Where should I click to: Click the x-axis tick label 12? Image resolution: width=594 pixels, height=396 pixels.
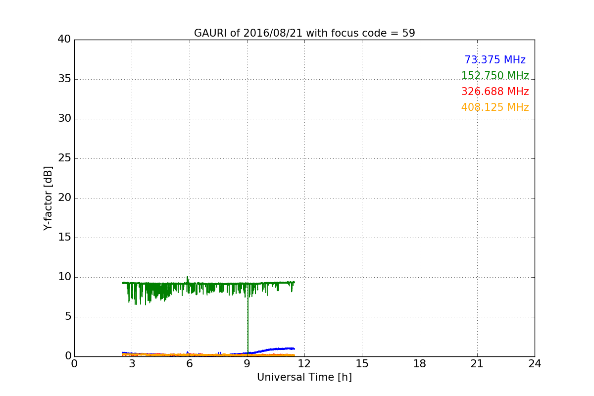(304, 364)
